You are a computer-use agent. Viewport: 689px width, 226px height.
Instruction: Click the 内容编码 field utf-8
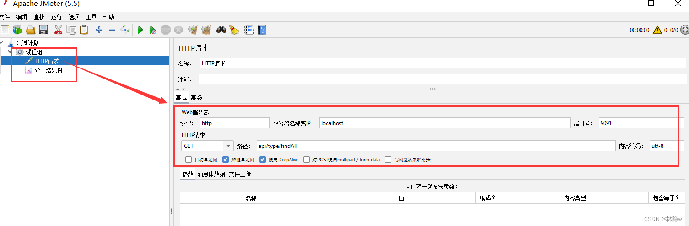[667, 146]
